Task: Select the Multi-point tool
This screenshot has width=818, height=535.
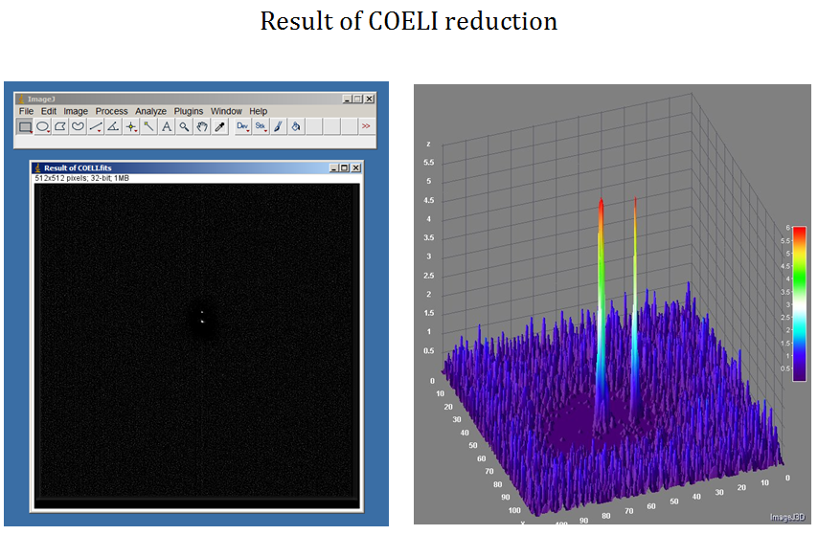Action: pos(131,126)
